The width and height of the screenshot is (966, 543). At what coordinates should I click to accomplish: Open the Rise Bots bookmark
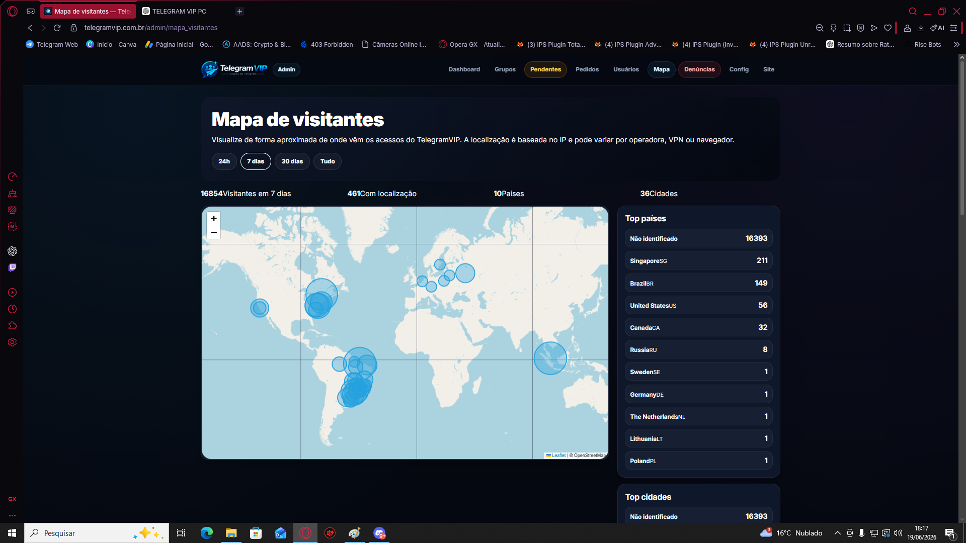pos(923,44)
